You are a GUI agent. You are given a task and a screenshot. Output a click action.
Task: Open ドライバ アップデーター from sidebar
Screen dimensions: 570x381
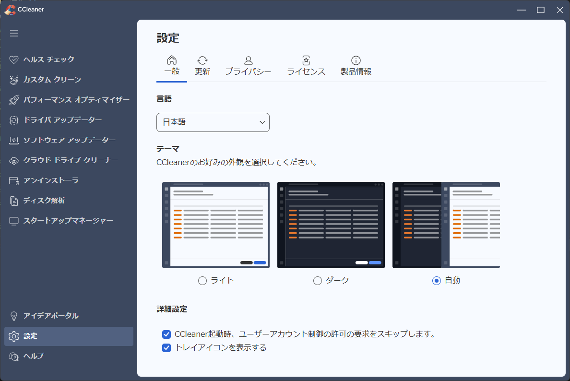(62, 120)
